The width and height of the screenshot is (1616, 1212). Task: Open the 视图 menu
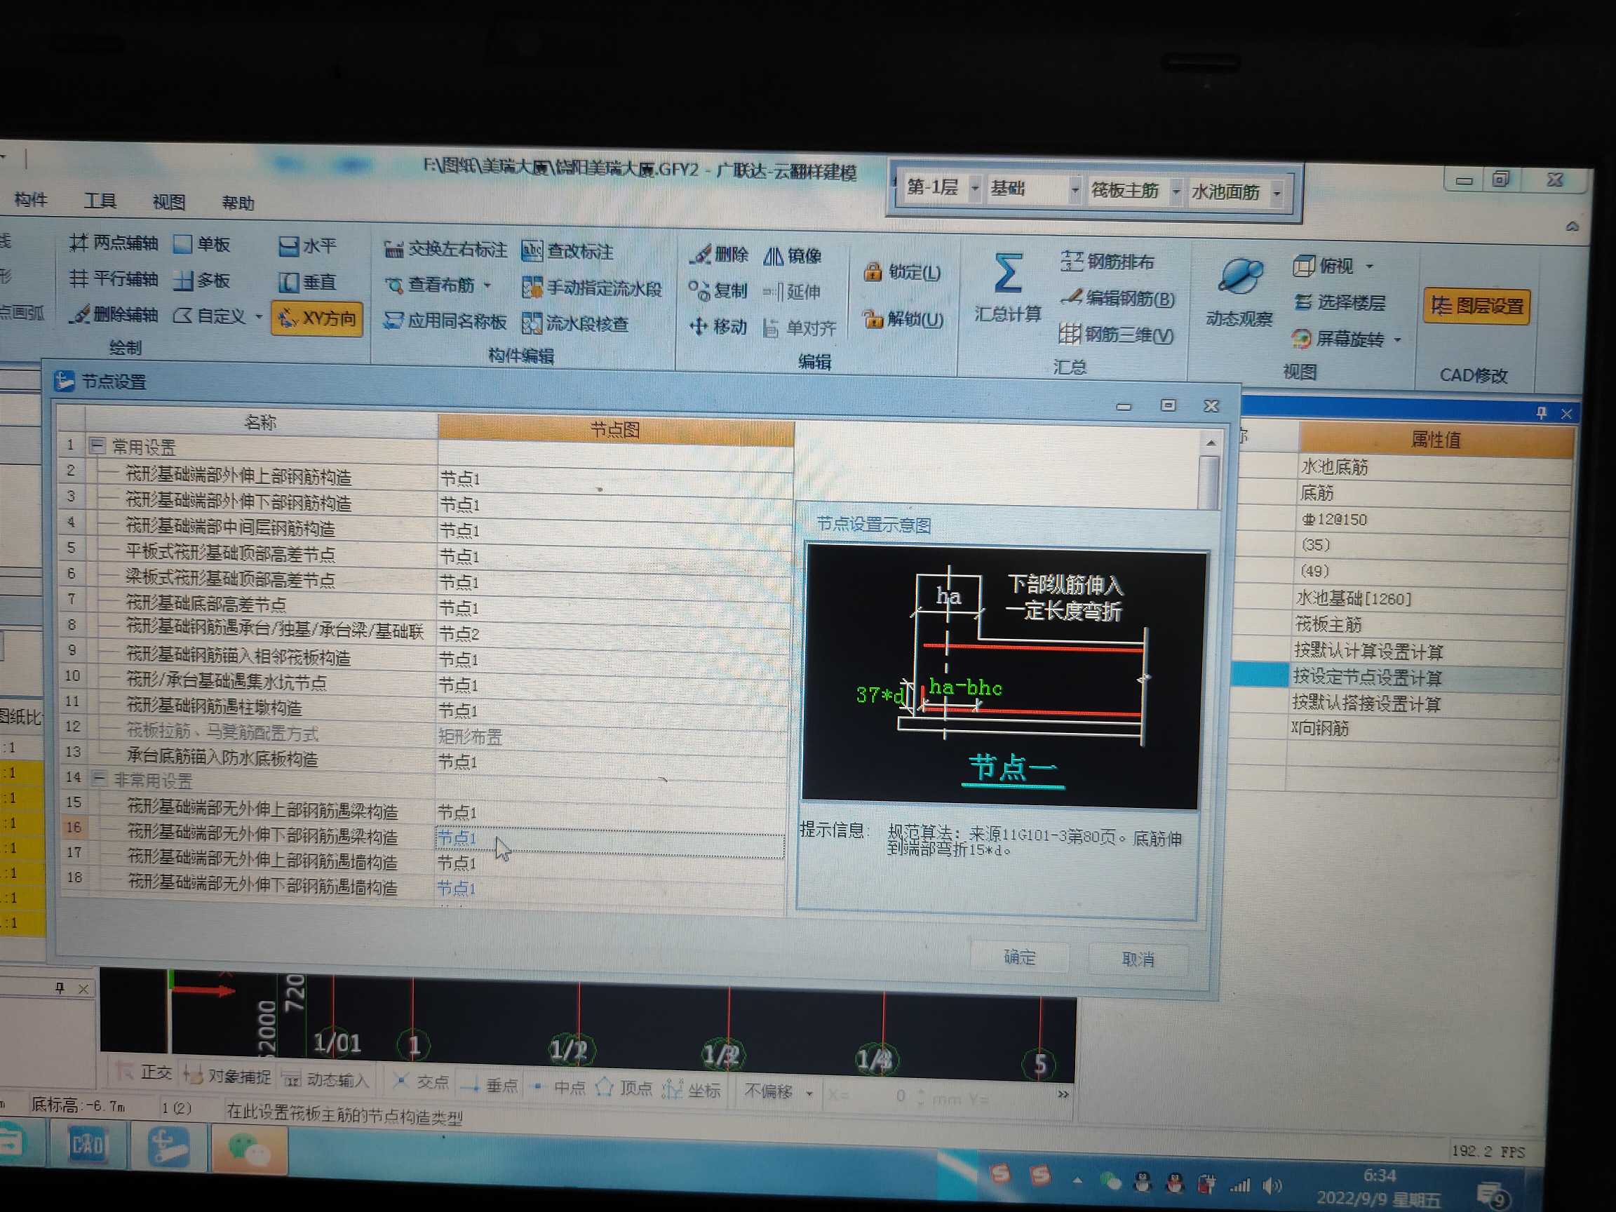click(x=169, y=203)
